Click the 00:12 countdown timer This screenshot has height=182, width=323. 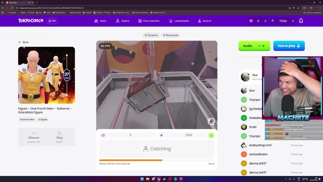point(211,164)
